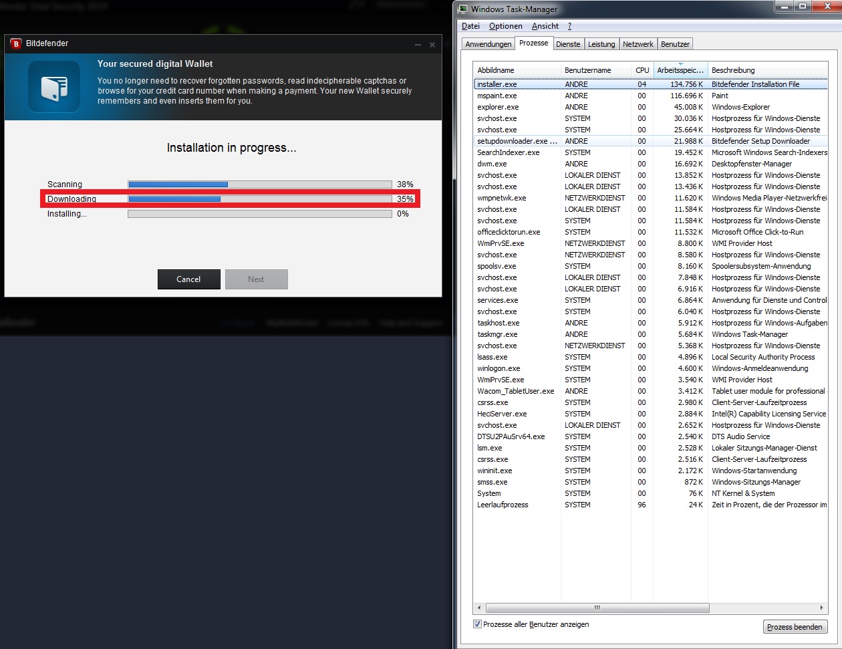The height and width of the screenshot is (649, 842).
Task: Select the installer.exe process row
Action: click(x=651, y=84)
